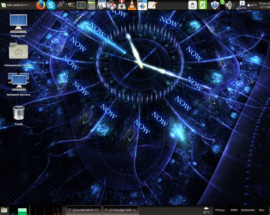Switch to the Primary workspace
The height and width of the screenshot is (215, 270).
pos(220,210)
